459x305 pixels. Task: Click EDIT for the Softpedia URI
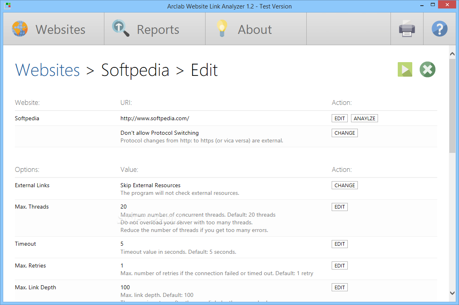(340, 118)
